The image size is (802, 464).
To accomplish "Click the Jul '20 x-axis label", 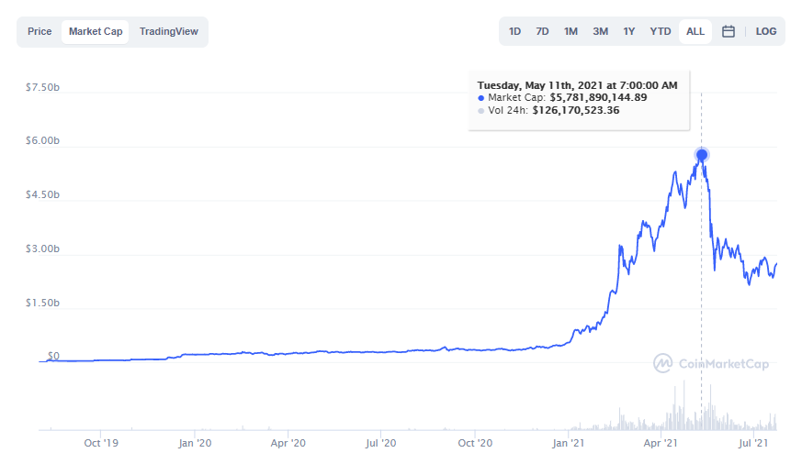I will pos(381,443).
